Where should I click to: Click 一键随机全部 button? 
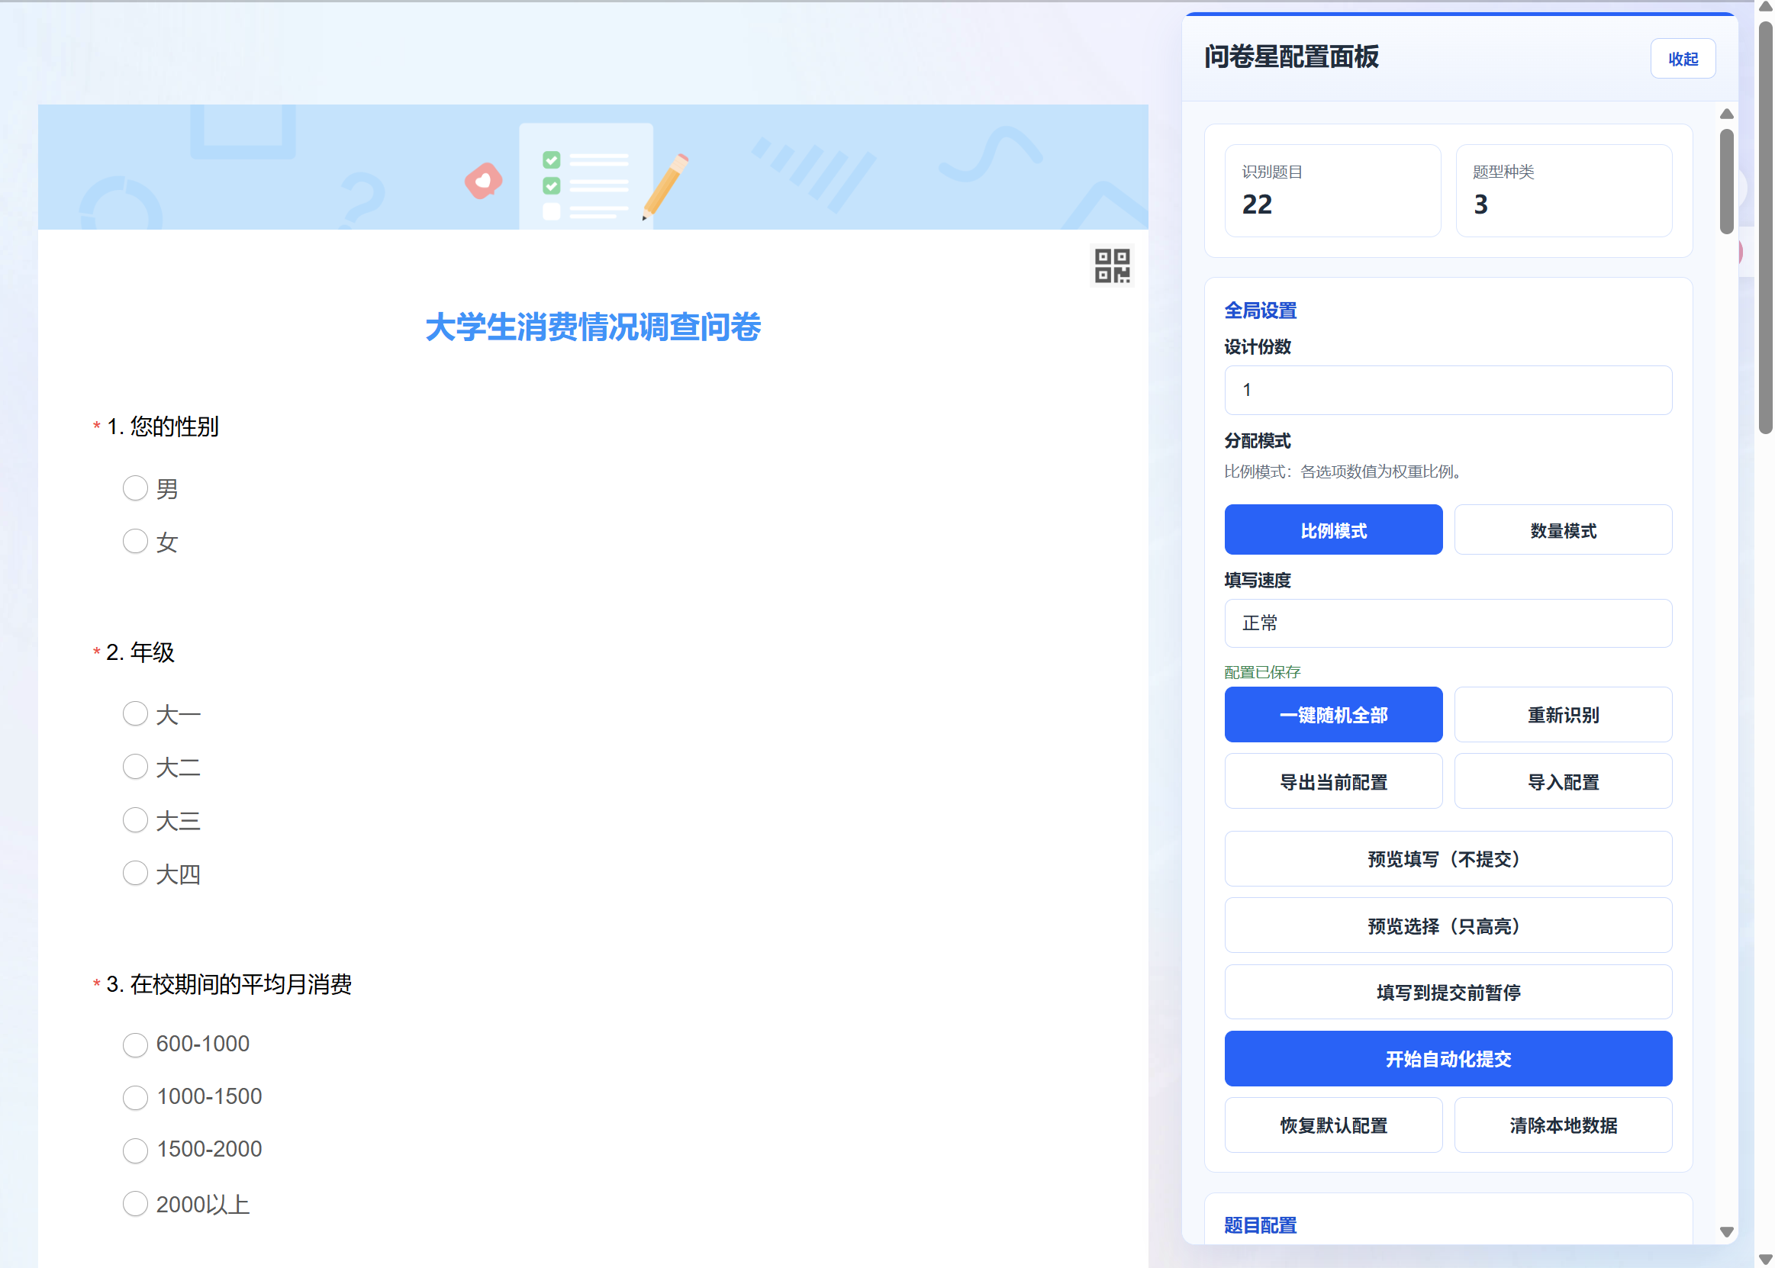[1332, 714]
